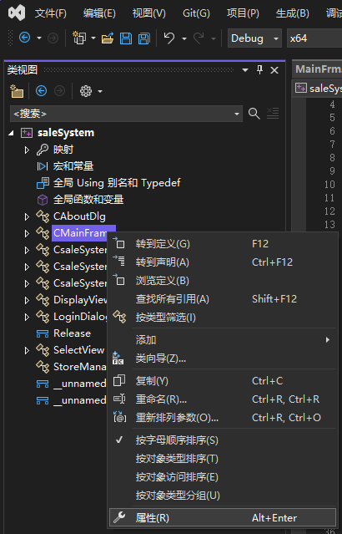The width and height of the screenshot is (342, 534).
Task: Switch to the MainFrm editor tab
Action: coord(318,69)
